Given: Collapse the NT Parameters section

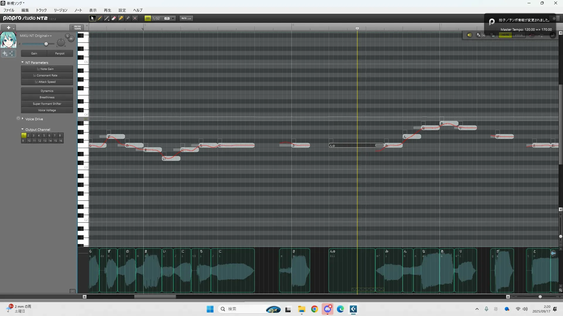Looking at the screenshot, I should (23, 62).
